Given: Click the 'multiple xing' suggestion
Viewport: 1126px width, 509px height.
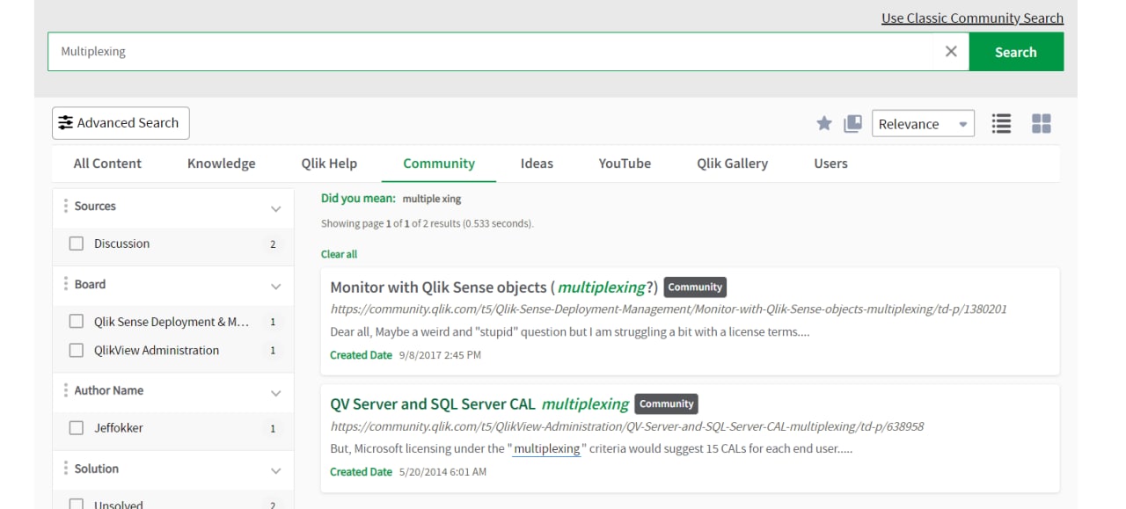Looking at the screenshot, I should 432,199.
